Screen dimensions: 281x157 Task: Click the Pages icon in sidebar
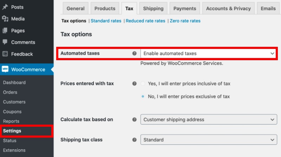[x=5, y=31]
